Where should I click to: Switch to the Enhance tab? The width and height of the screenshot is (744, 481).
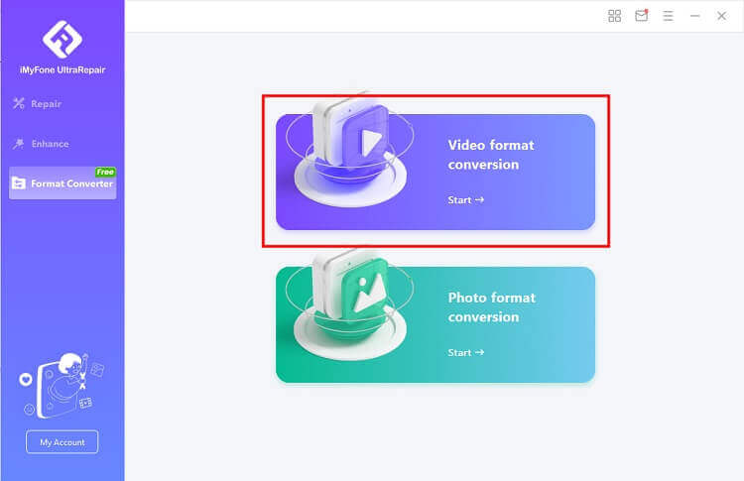pos(50,144)
